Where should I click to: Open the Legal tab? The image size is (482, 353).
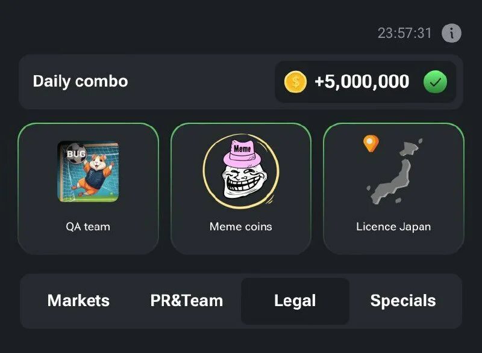click(295, 301)
